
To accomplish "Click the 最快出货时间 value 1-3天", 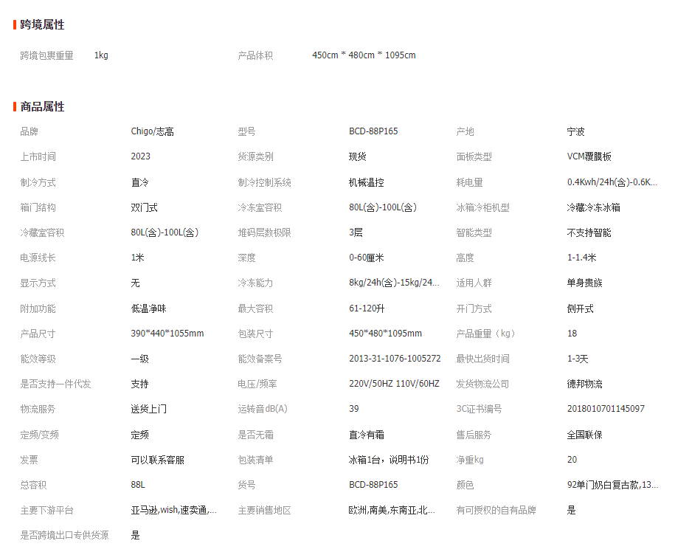I will 578,359.
